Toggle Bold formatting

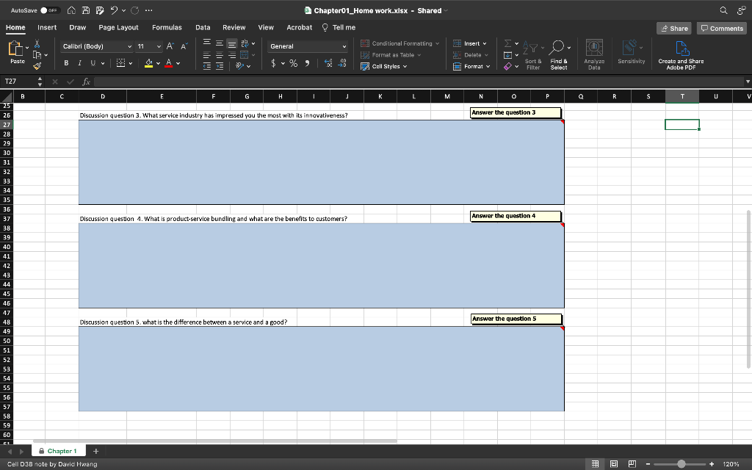pyautogui.click(x=66, y=63)
